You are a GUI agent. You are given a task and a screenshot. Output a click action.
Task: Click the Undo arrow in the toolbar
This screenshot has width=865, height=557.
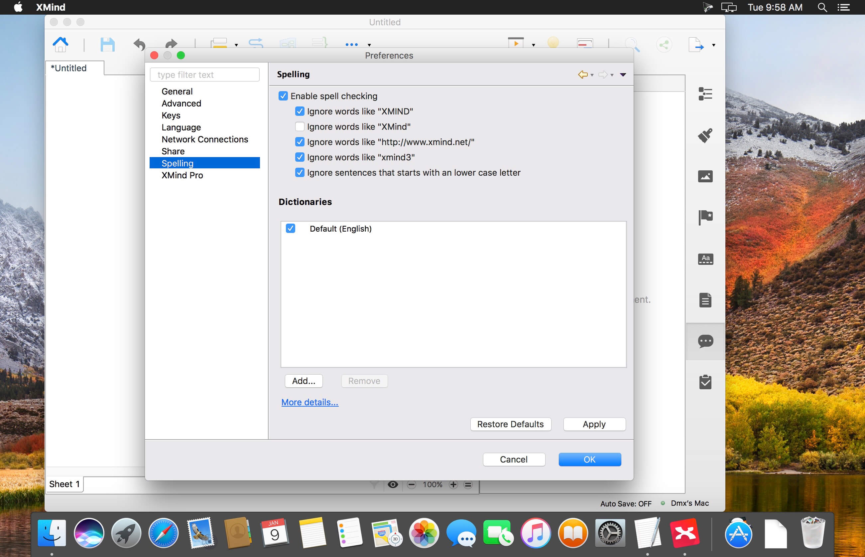coord(140,44)
